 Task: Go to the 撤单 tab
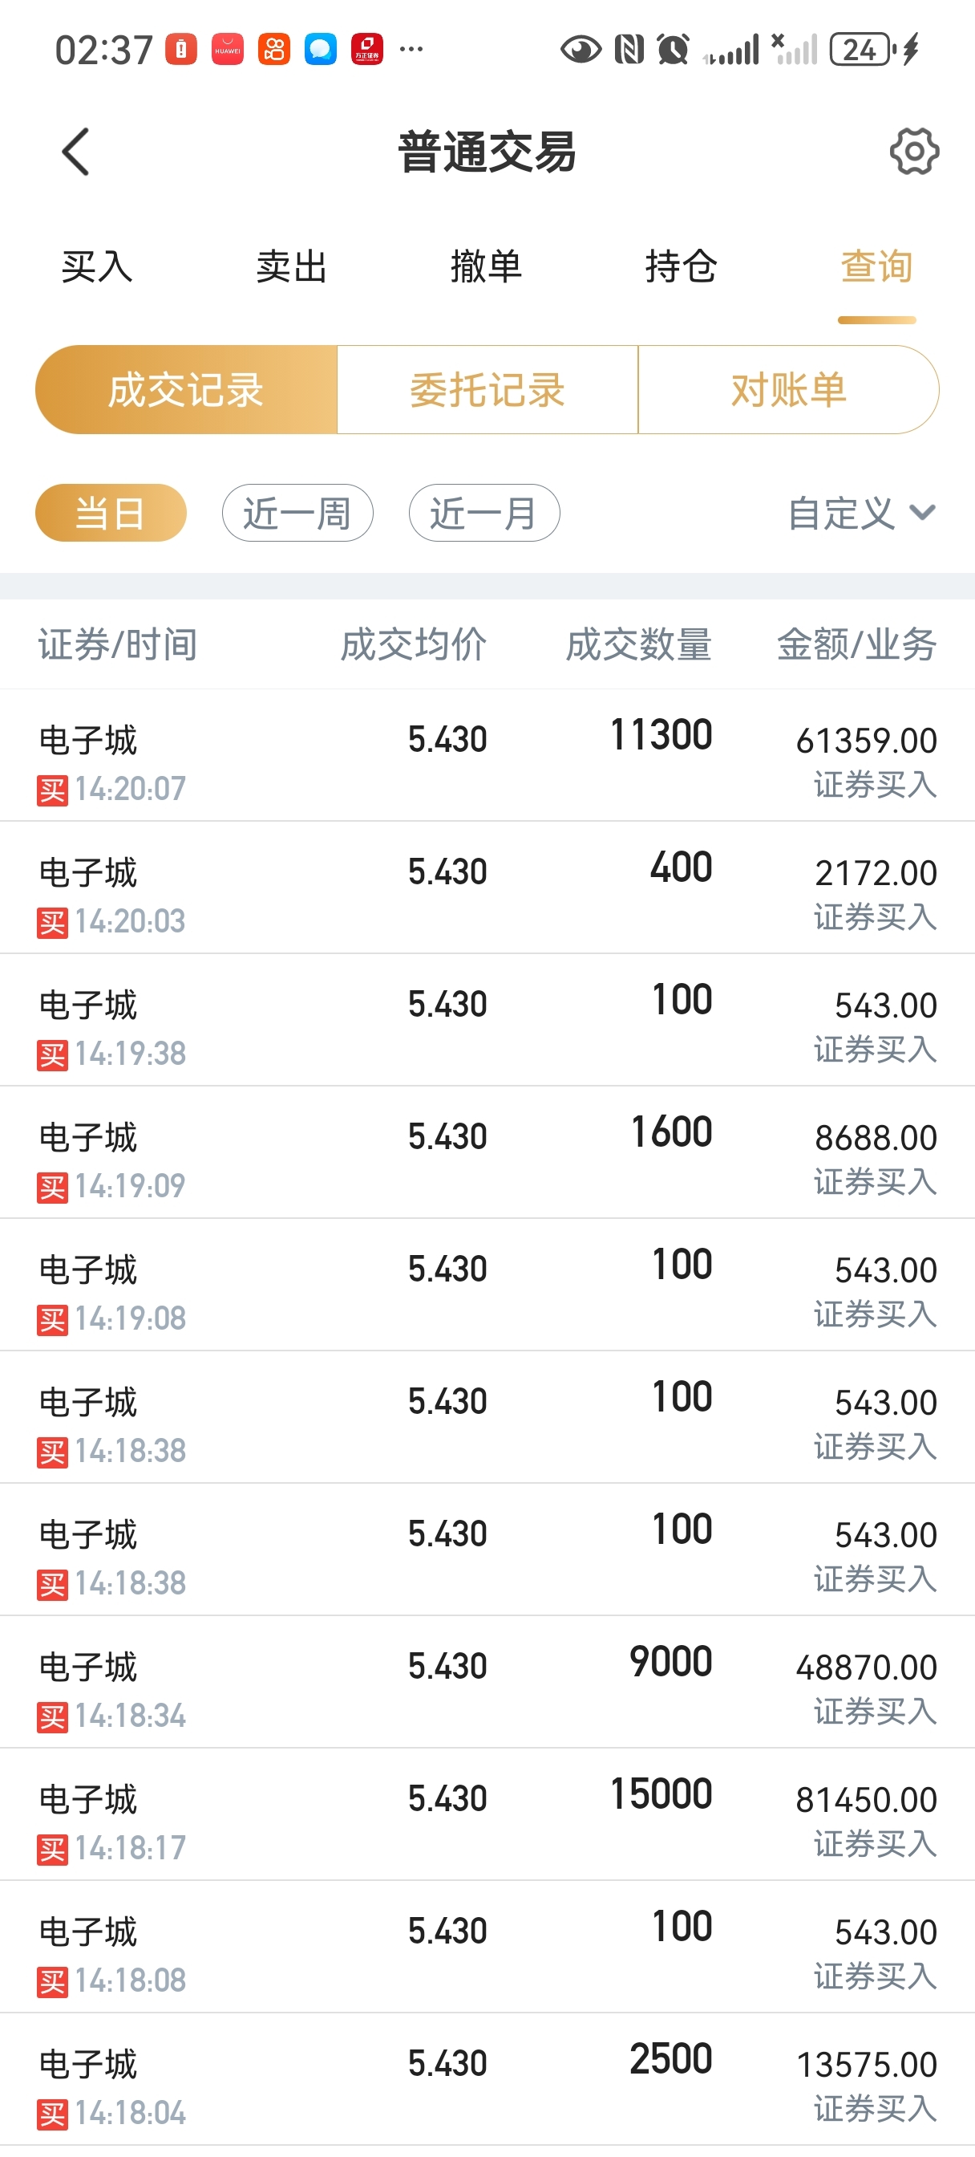click(486, 266)
